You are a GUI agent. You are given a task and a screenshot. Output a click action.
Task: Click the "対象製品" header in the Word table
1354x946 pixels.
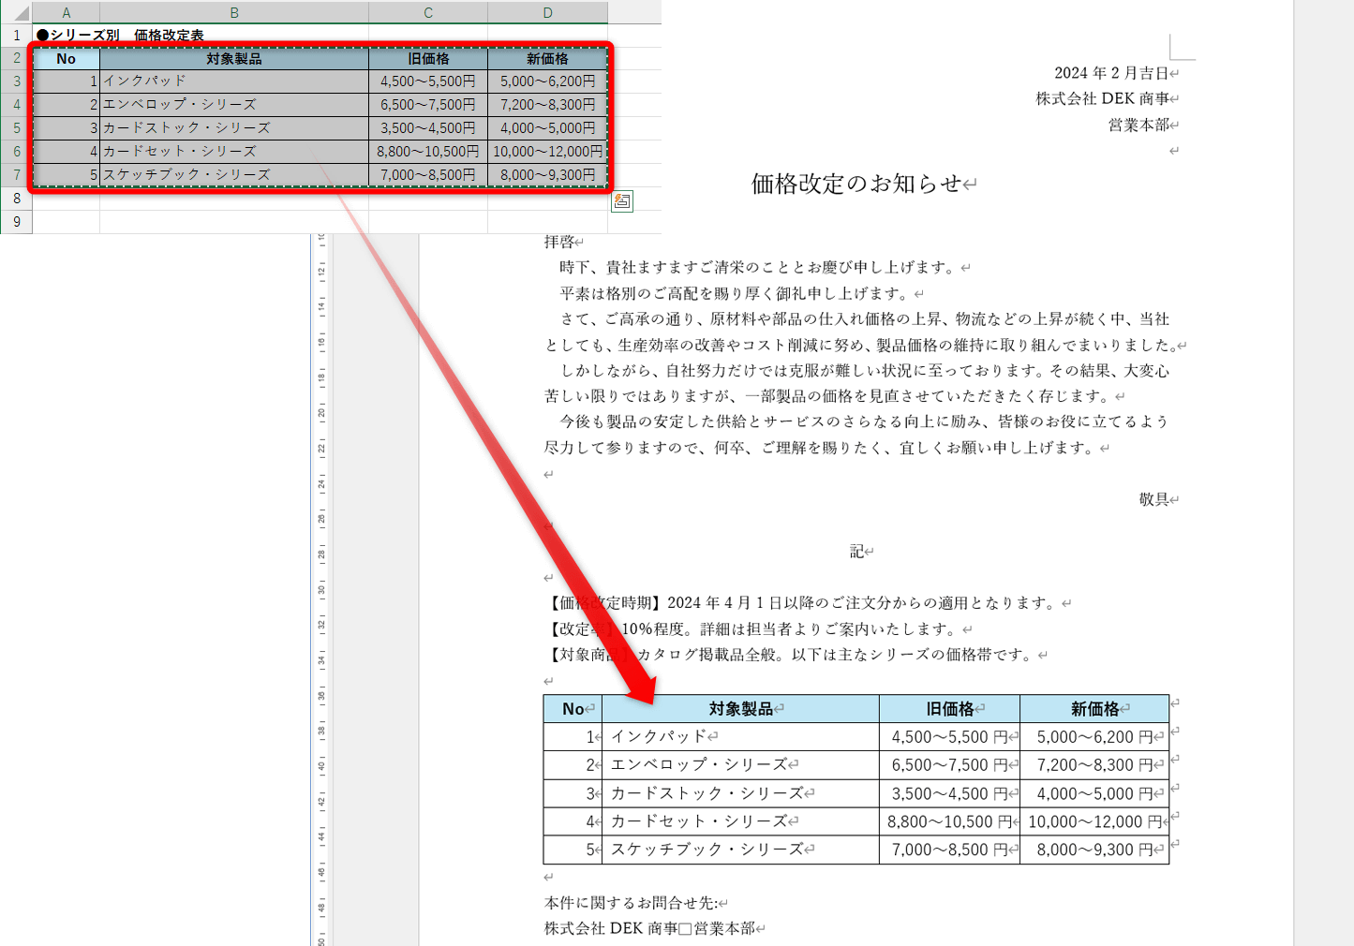[x=740, y=709]
